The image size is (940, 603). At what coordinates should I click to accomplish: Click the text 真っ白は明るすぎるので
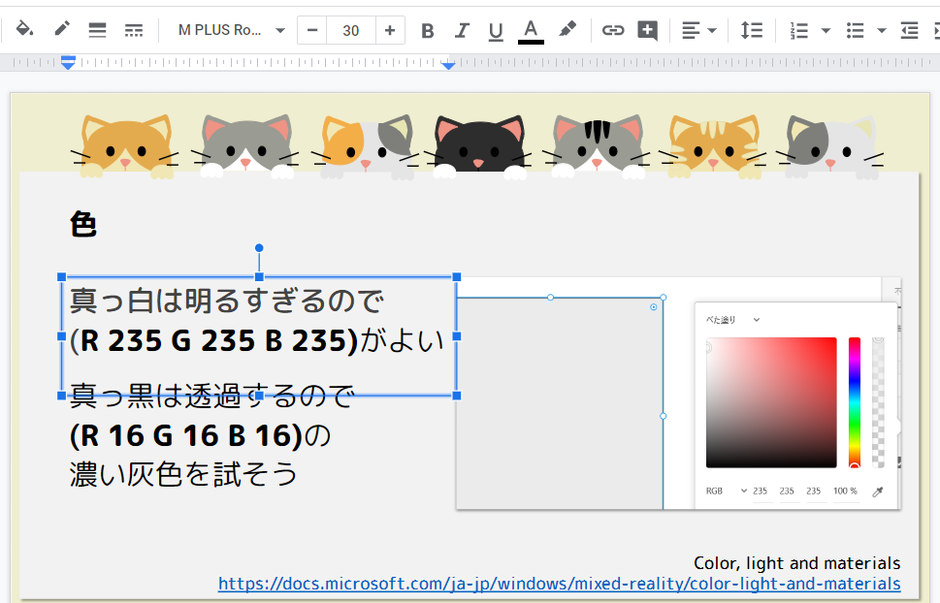[x=226, y=301]
